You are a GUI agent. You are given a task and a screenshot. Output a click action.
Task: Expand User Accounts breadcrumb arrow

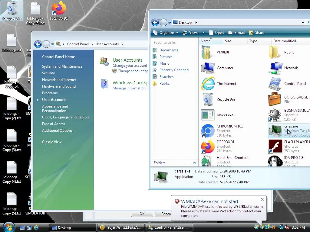click(x=122, y=44)
